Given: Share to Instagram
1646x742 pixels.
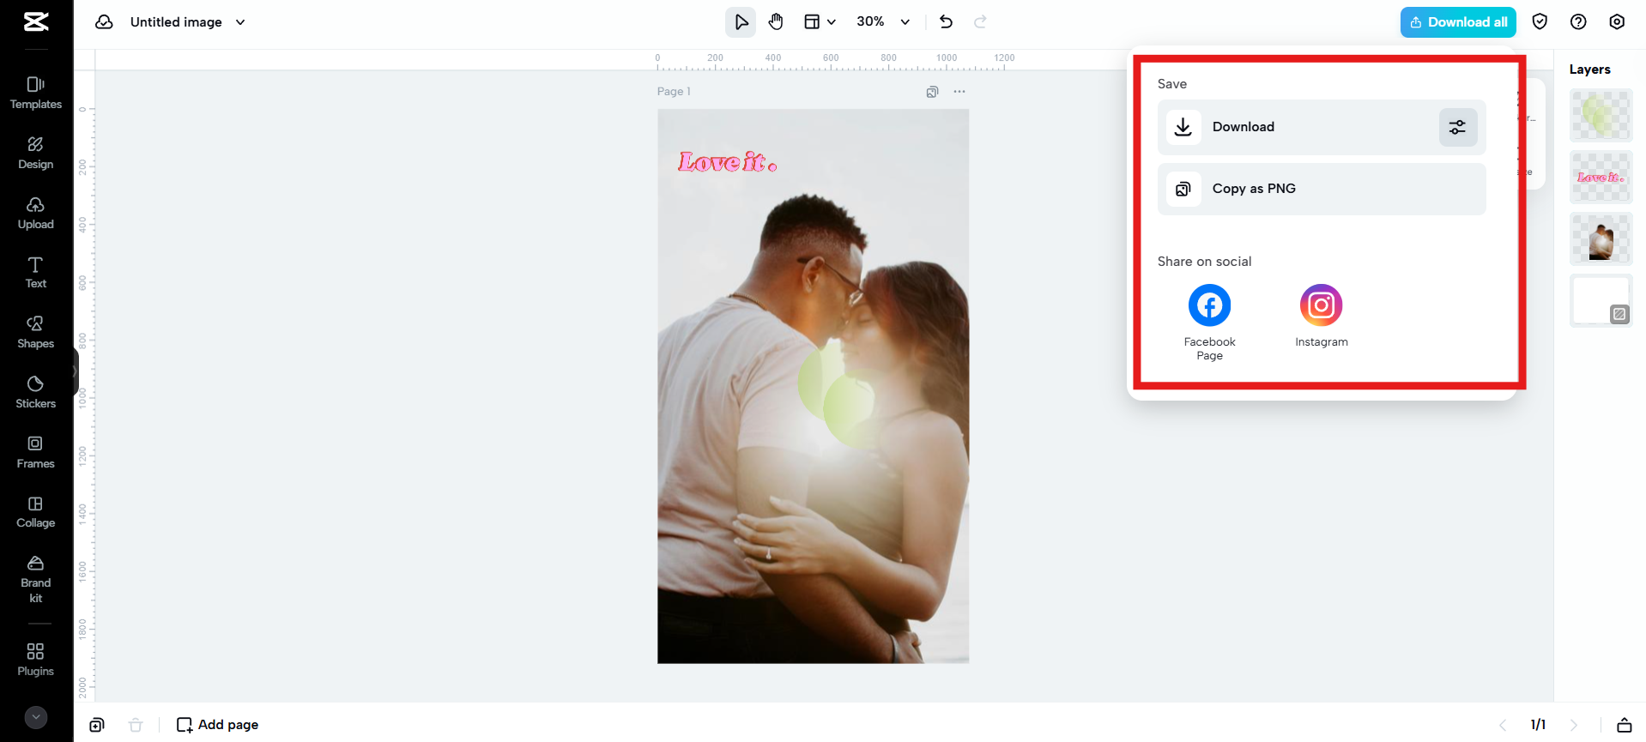Looking at the screenshot, I should click(x=1321, y=316).
